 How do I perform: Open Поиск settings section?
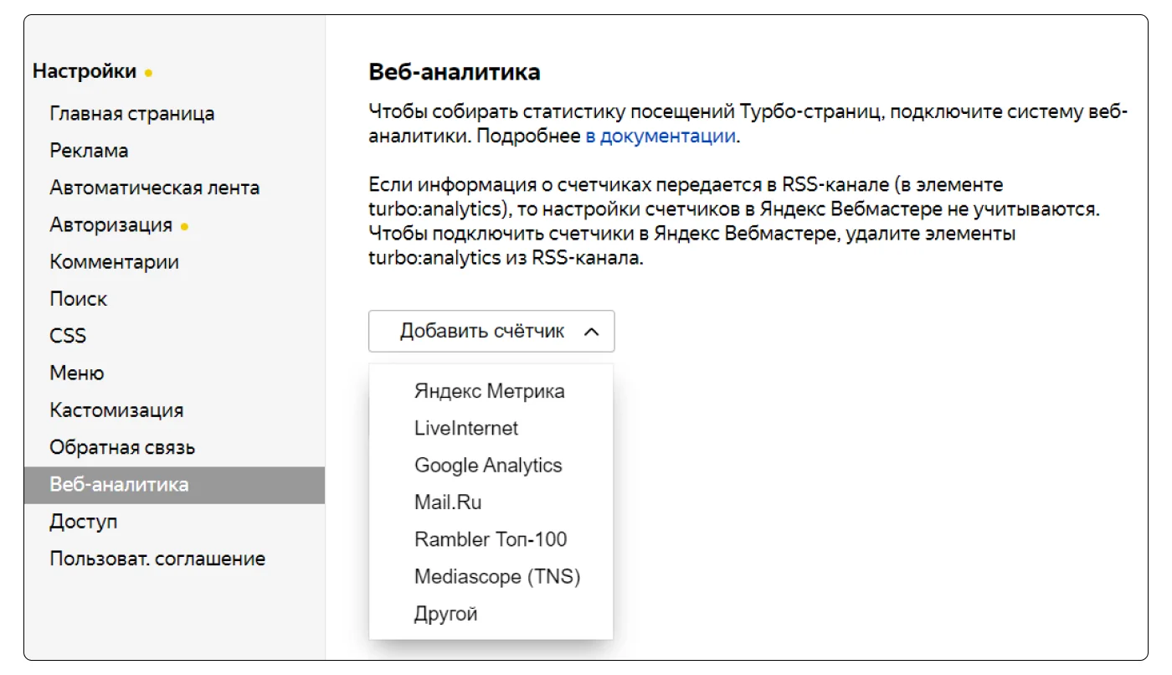point(79,299)
